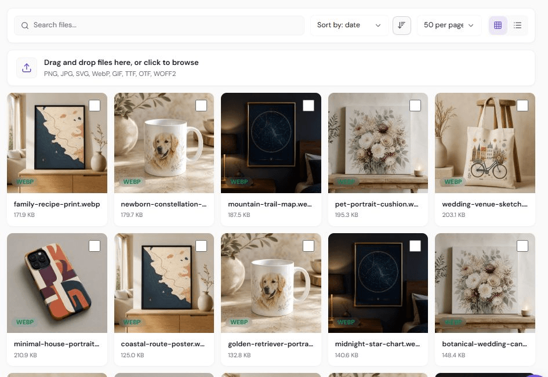Click WEBP badge on minimal-house-portrait
Viewport: 548px width, 377px height.
click(x=25, y=322)
